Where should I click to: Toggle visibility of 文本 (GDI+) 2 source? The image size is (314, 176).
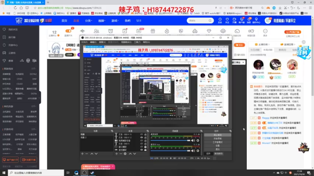(x=142, y=138)
